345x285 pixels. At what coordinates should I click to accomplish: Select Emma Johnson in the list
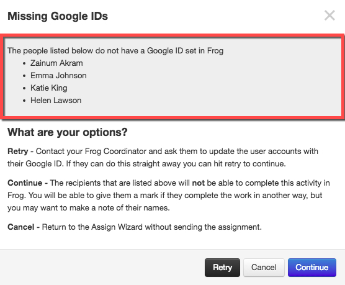point(58,76)
